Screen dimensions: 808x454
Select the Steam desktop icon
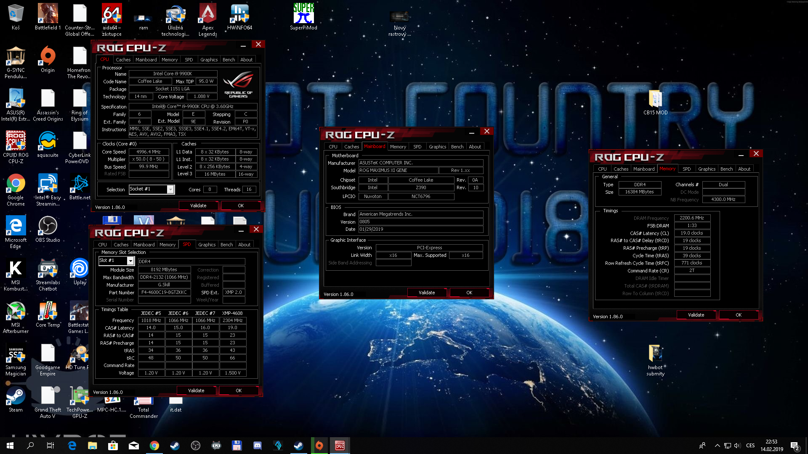coord(16,399)
